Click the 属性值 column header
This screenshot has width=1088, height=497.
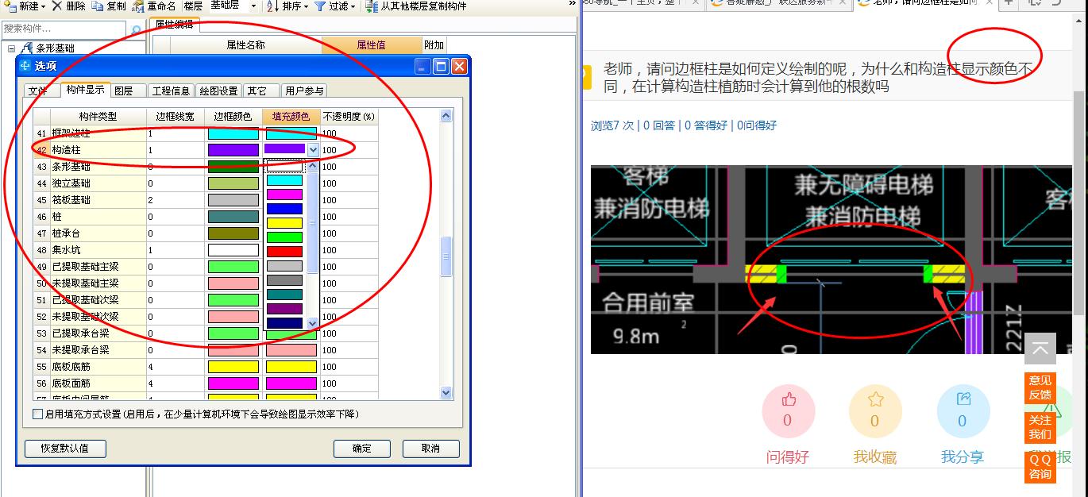[x=372, y=45]
